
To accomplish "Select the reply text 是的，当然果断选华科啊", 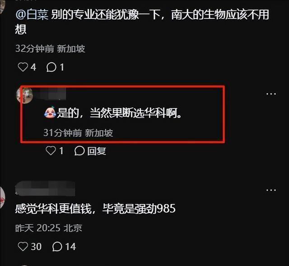I will [x=119, y=112].
